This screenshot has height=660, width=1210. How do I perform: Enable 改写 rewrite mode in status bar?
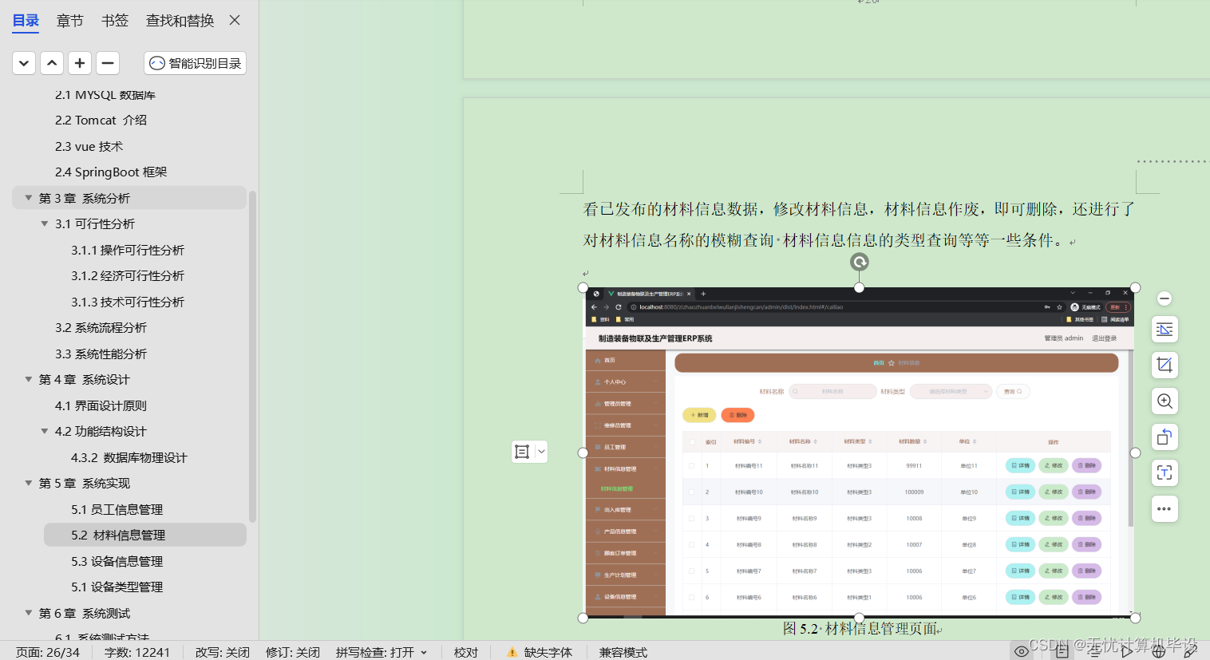click(x=222, y=652)
